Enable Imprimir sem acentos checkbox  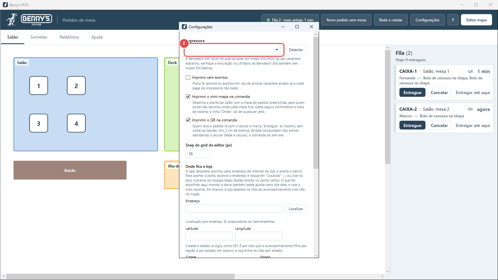click(188, 77)
